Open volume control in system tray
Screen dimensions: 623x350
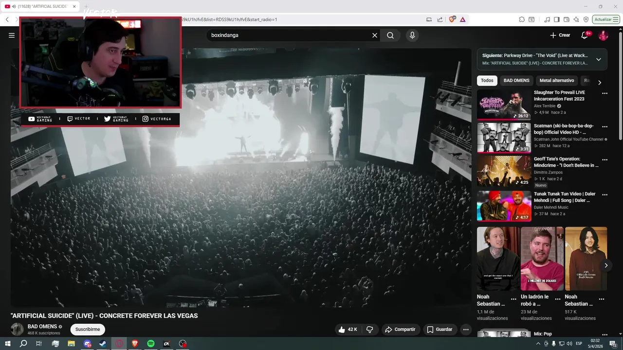[569, 343]
